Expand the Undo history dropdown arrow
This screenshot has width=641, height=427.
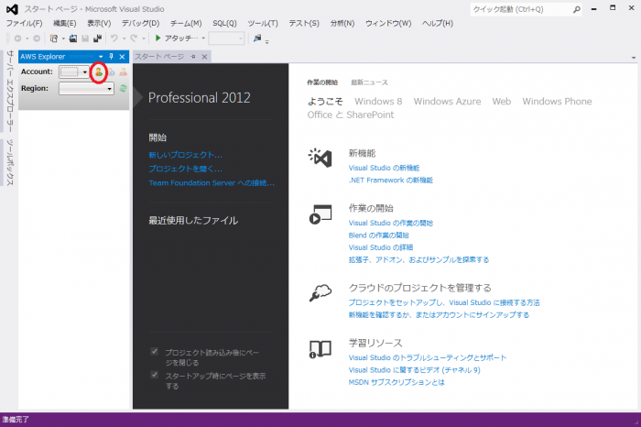[x=124, y=38]
